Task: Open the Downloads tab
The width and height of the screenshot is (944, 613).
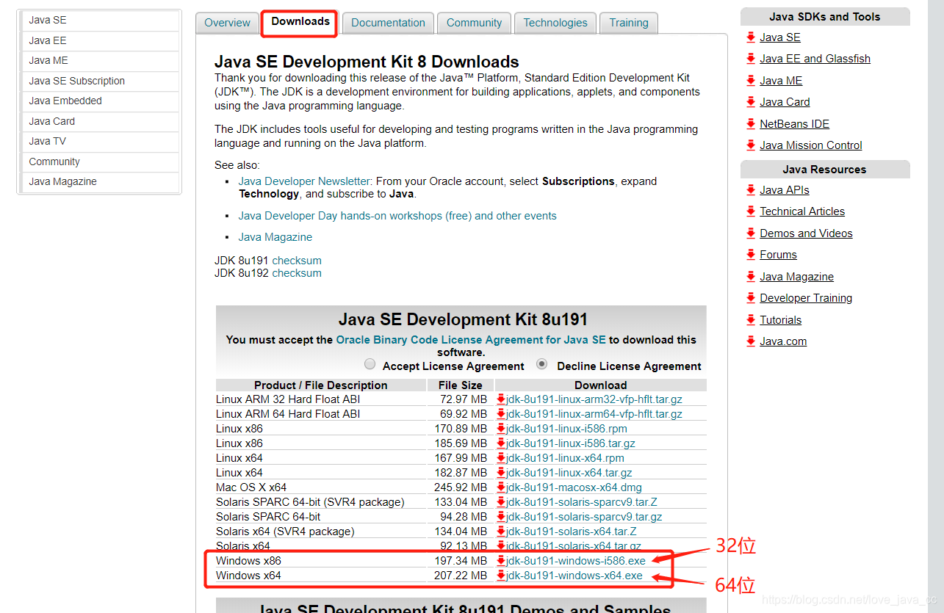Action: point(300,22)
